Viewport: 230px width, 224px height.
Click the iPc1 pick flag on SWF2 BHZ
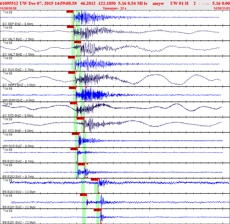pos(72,73)
